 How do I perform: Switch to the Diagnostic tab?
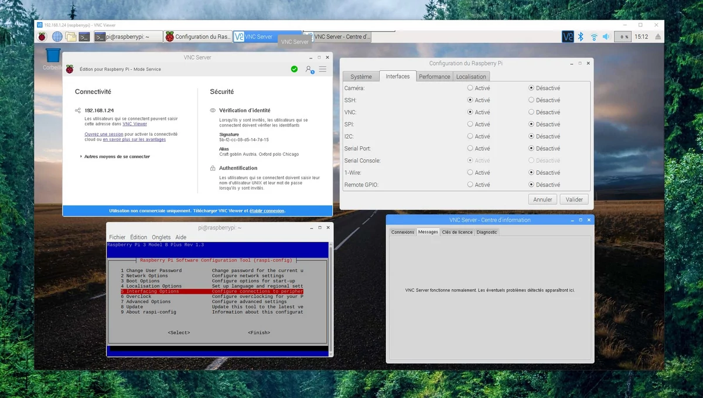(487, 232)
